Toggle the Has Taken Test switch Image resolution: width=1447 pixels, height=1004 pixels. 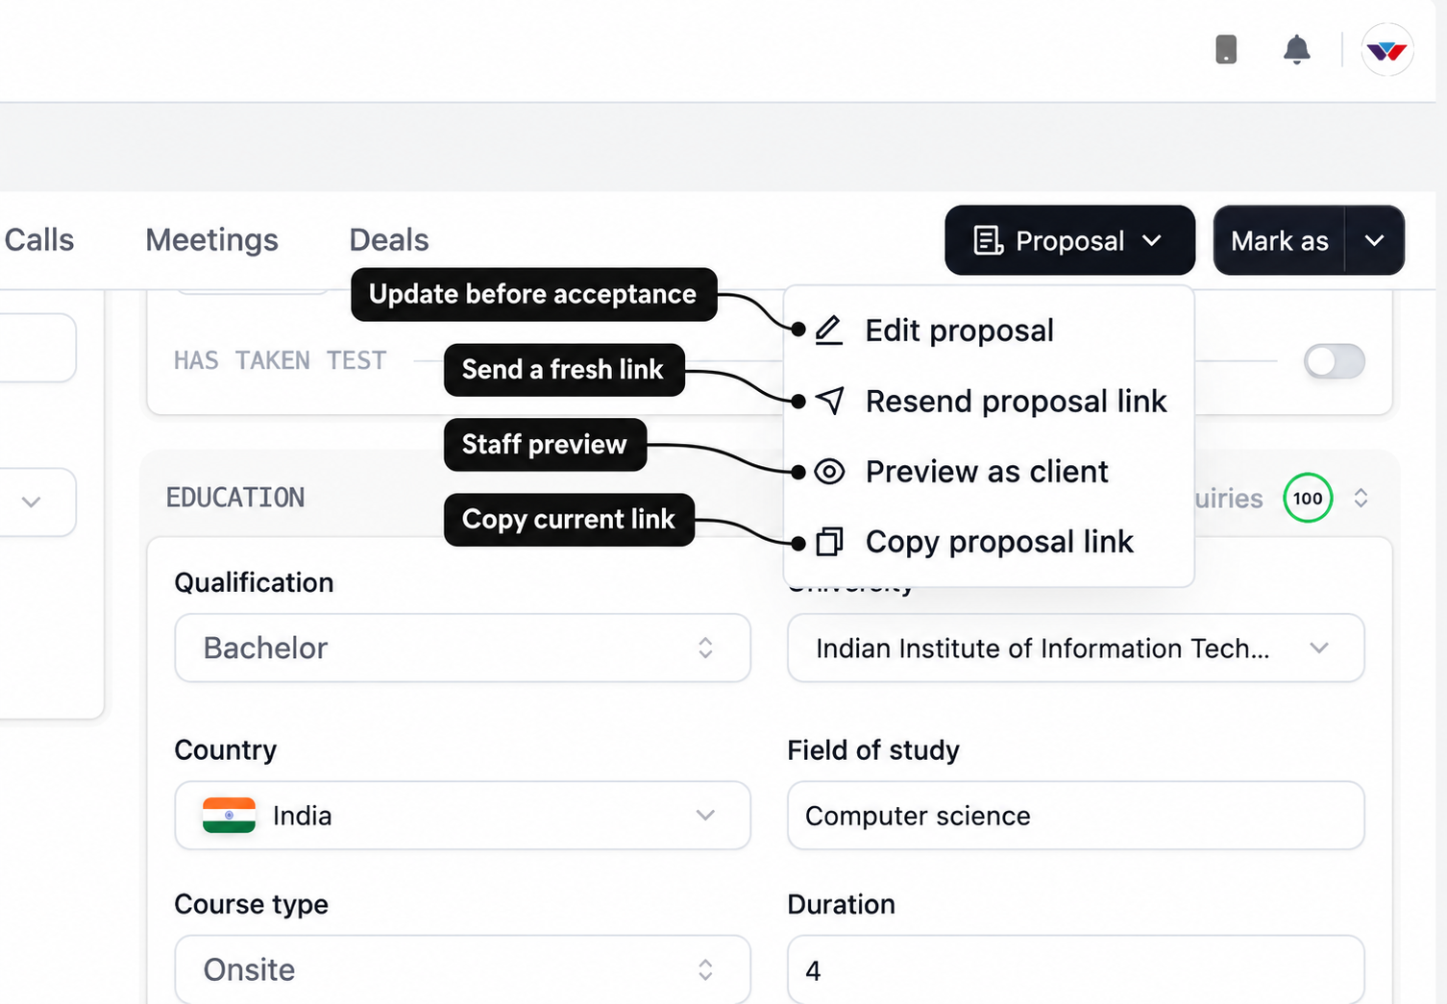click(x=1335, y=361)
